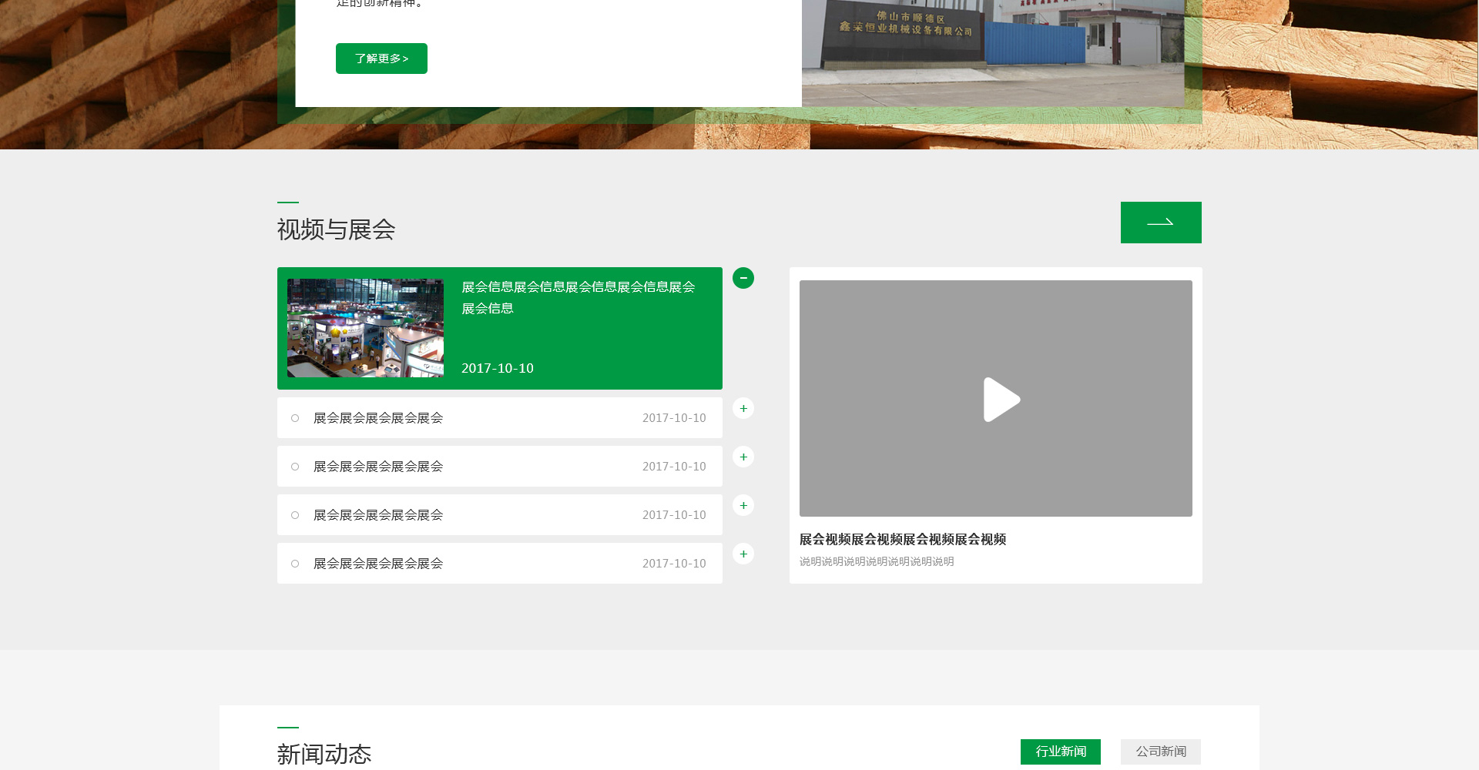
Task: Open the exhibition hall thumbnail image
Action: tap(365, 328)
